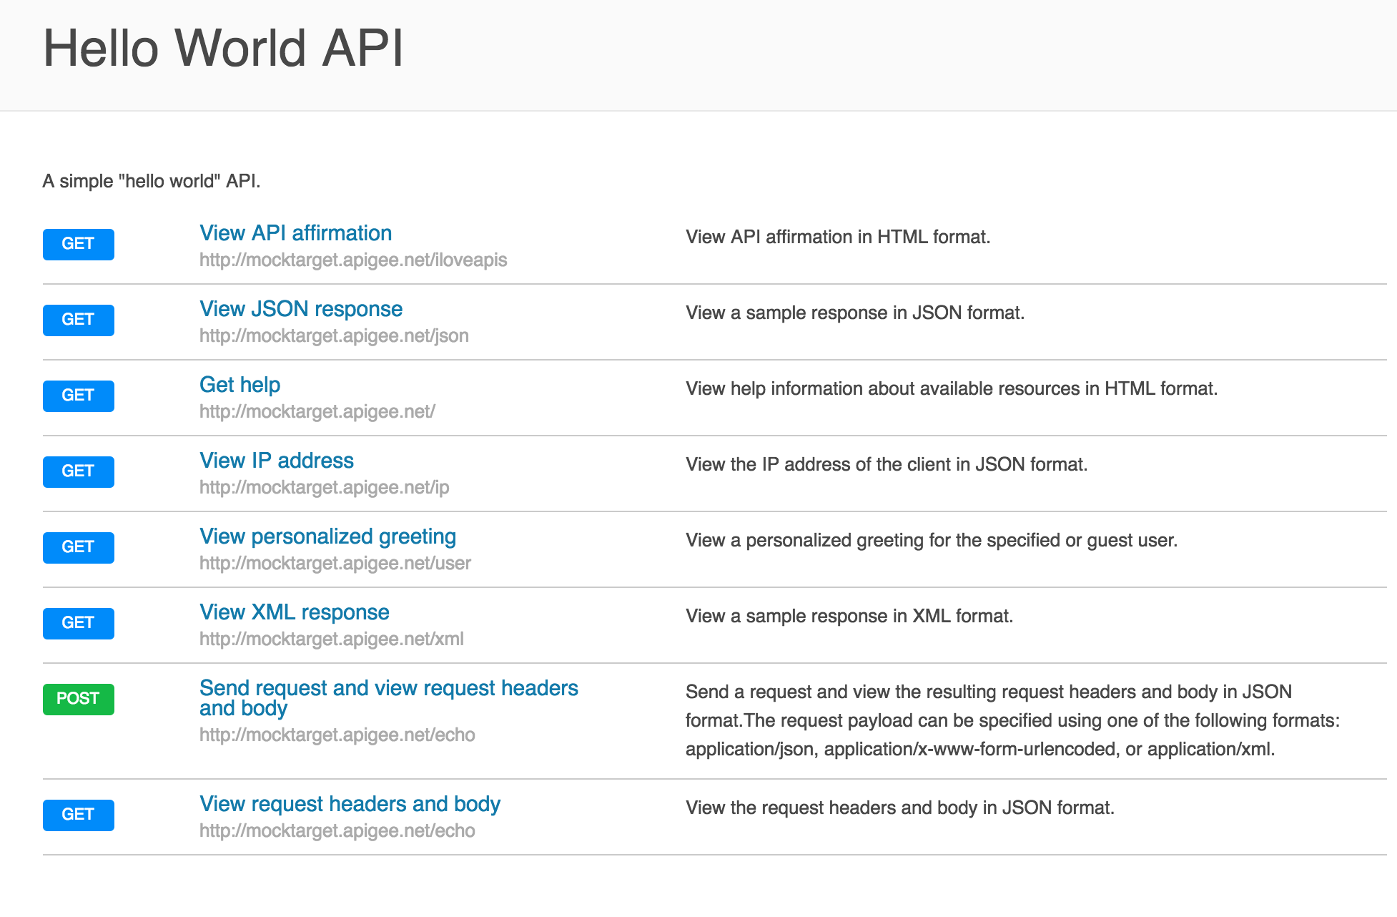1397x917 pixels.
Task: Open View personalized greeting link
Action: [327, 536]
